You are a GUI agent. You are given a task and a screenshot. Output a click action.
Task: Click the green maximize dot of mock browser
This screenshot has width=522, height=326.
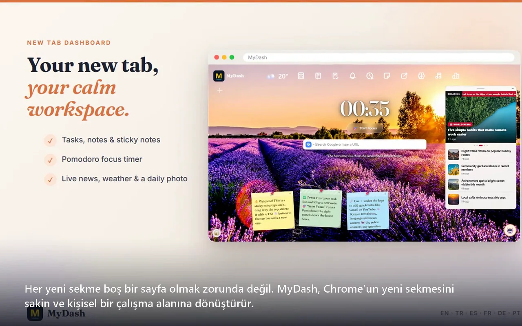(x=232, y=57)
